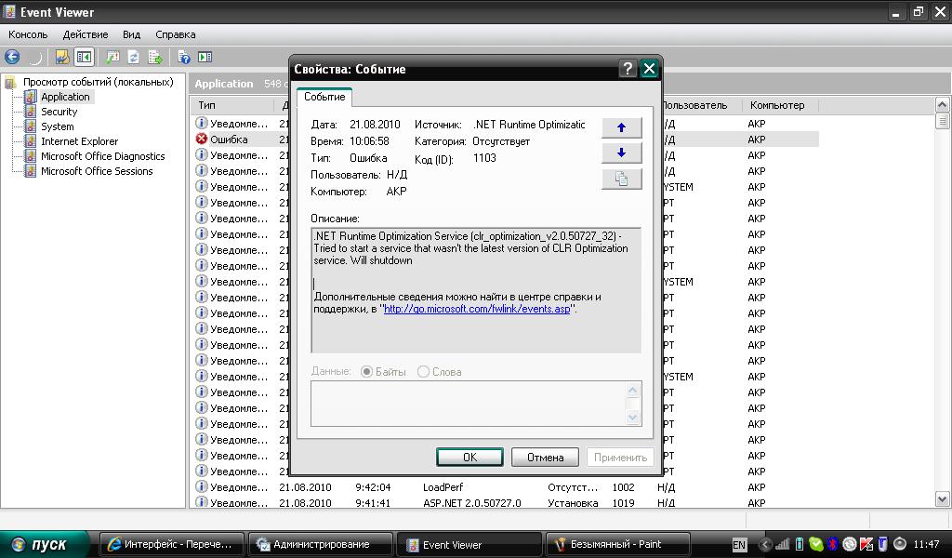Image resolution: width=952 pixels, height=558 pixels.
Task: Click the Back arrow in the toolbar
Action: coord(12,57)
